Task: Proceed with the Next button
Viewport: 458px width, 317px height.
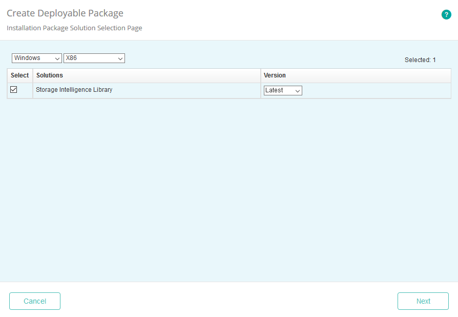Action: tap(423, 301)
